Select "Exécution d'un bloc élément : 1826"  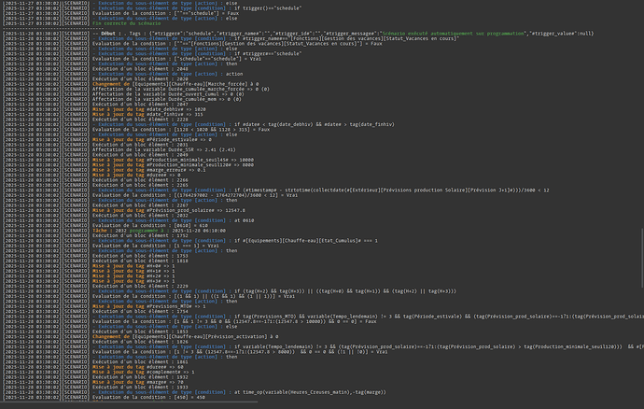pos(140,342)
